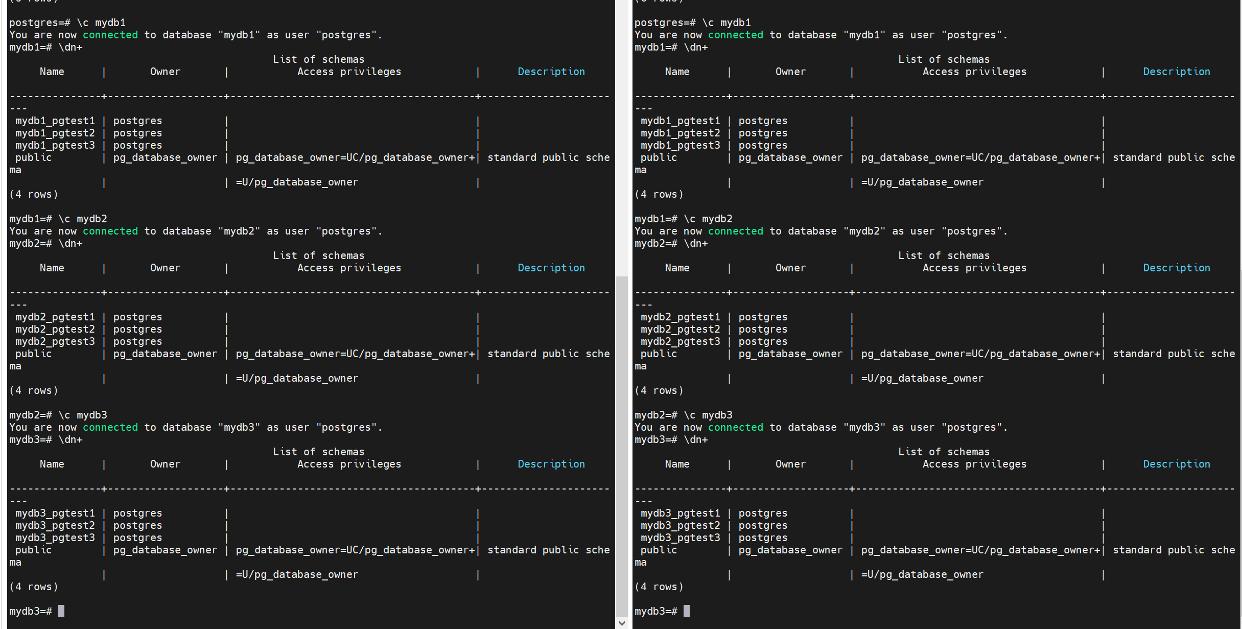
Task: Select pg_database_owner in the public schema row
Action: (166, 157)
